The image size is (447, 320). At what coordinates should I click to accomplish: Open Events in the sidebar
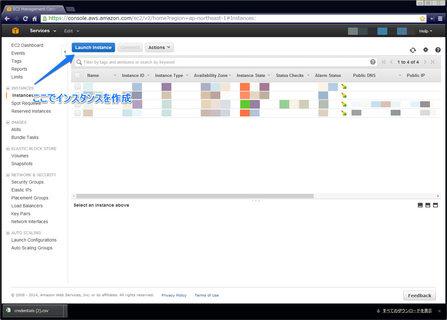(18, 54)
